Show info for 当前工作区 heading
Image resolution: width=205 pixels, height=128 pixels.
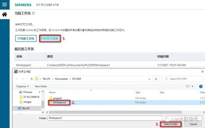[x=34, y=13]
